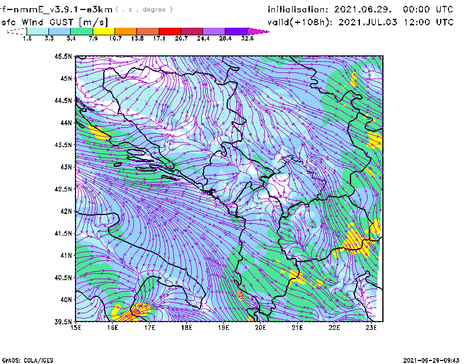
Task: Click the 41N latitude label
Action: (x=66, y=256)
